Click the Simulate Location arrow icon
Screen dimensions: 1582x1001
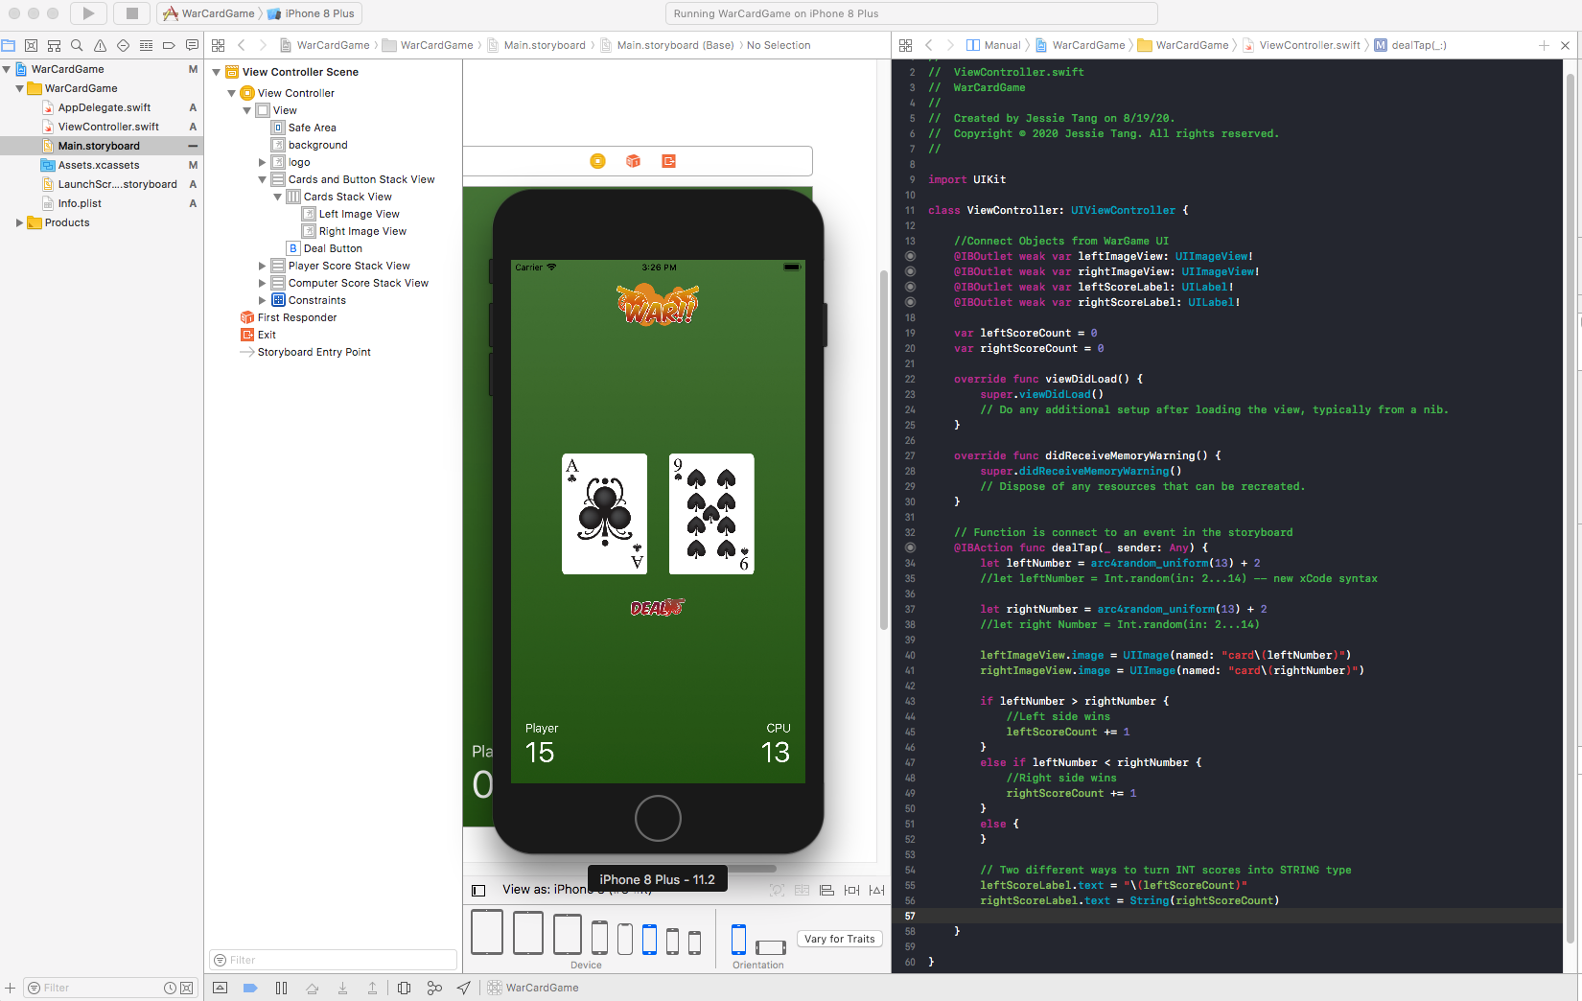(464, 988)
